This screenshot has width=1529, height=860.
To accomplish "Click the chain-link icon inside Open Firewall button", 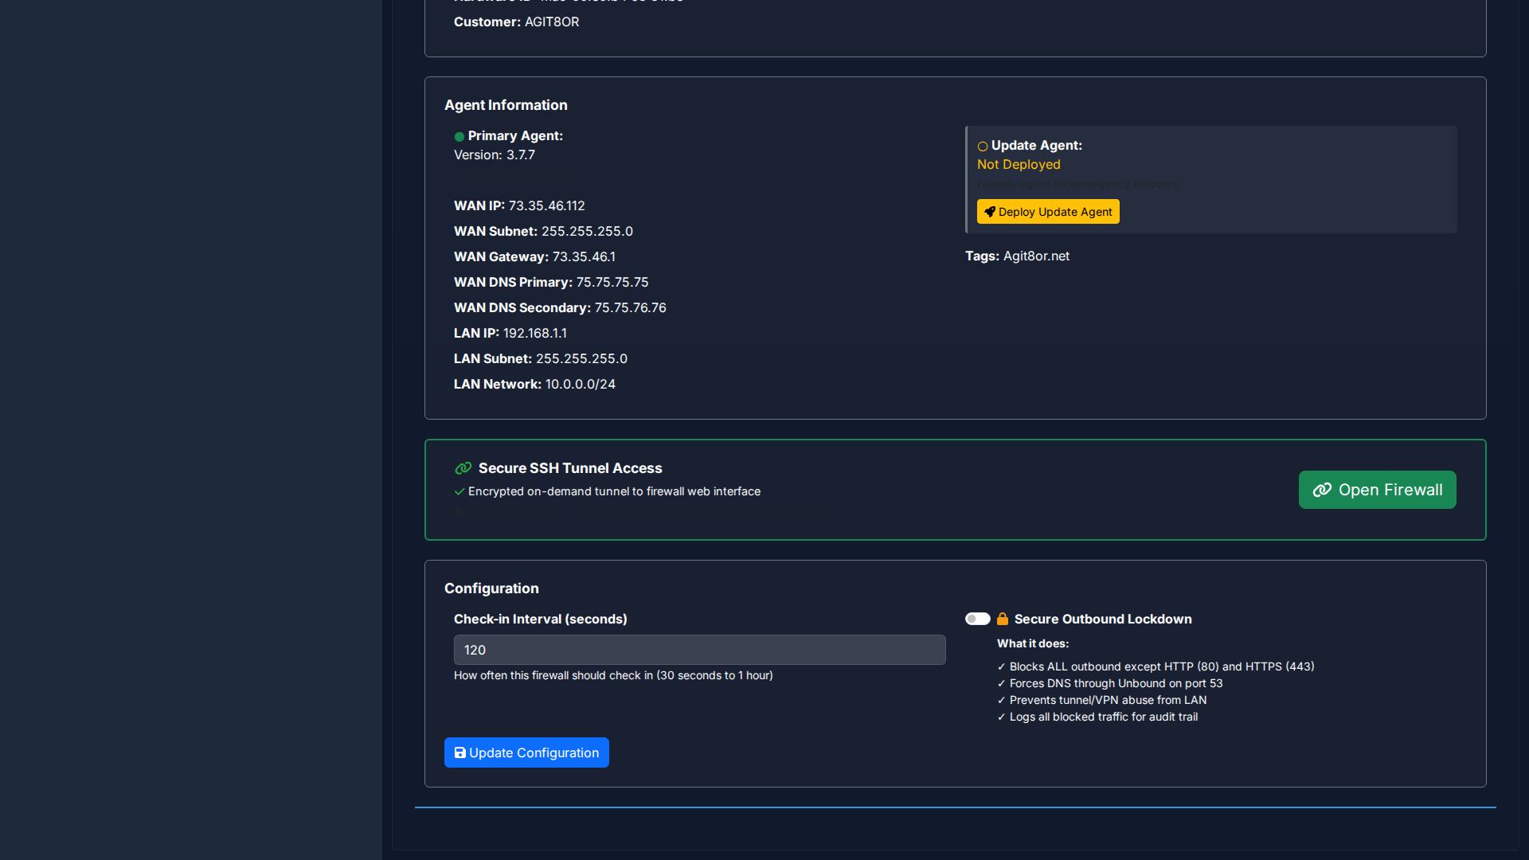I will [1322, 491].
